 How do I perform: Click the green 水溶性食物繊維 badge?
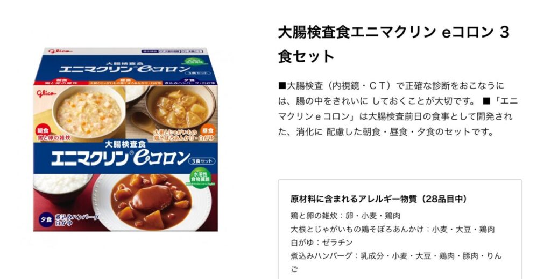pyautogui.click(x=200, y=179)
